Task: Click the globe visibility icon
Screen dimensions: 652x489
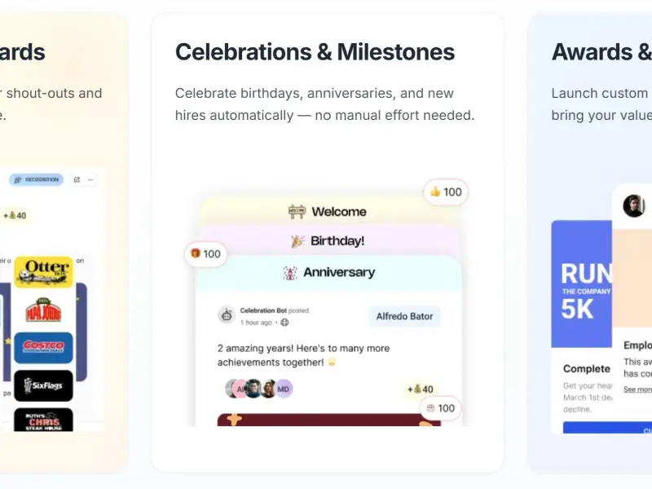Action: 284,322
